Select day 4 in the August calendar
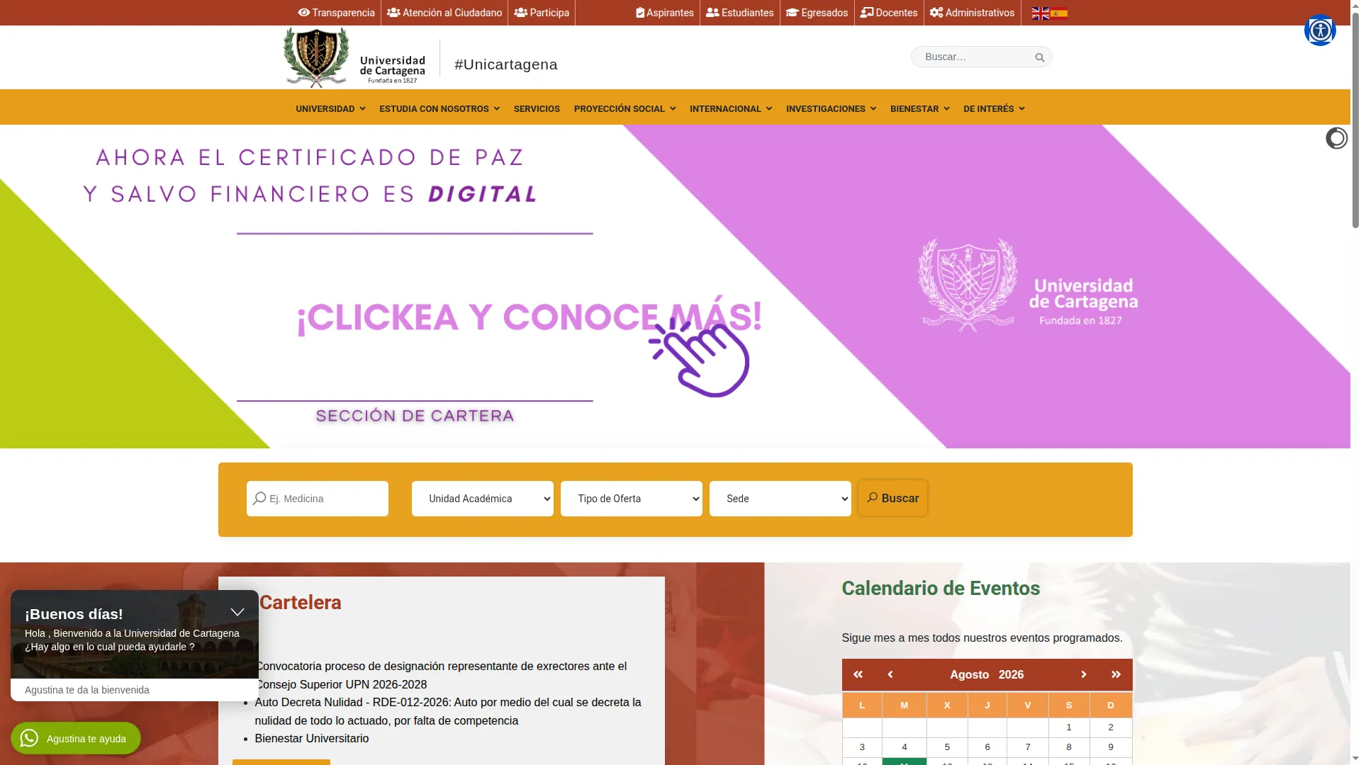Screen dimensions: 1361x765 click(904, 747)
